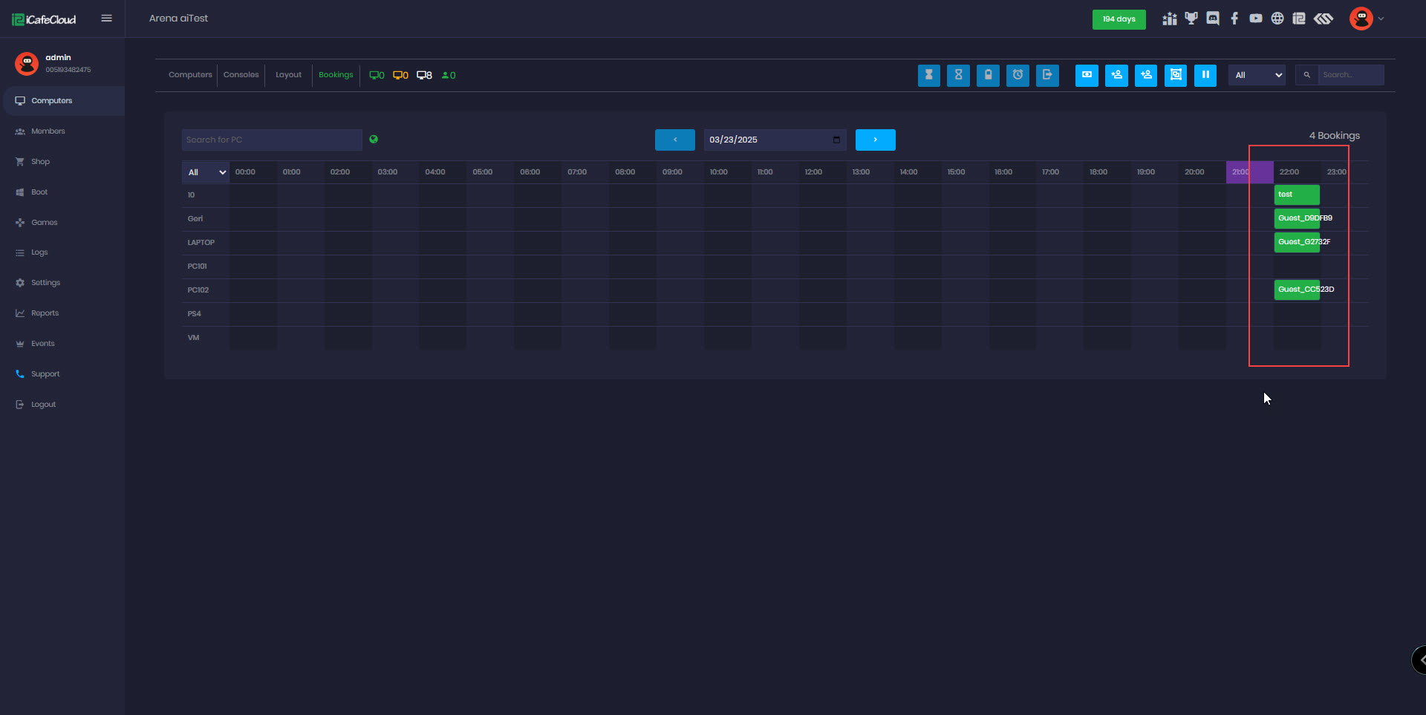The image size is (1426, 715).
Task: Click the green globe icon beside PC search
Action: click(x=374, y=139)
